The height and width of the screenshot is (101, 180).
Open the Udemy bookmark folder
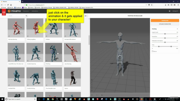click(x=31, y=8)
